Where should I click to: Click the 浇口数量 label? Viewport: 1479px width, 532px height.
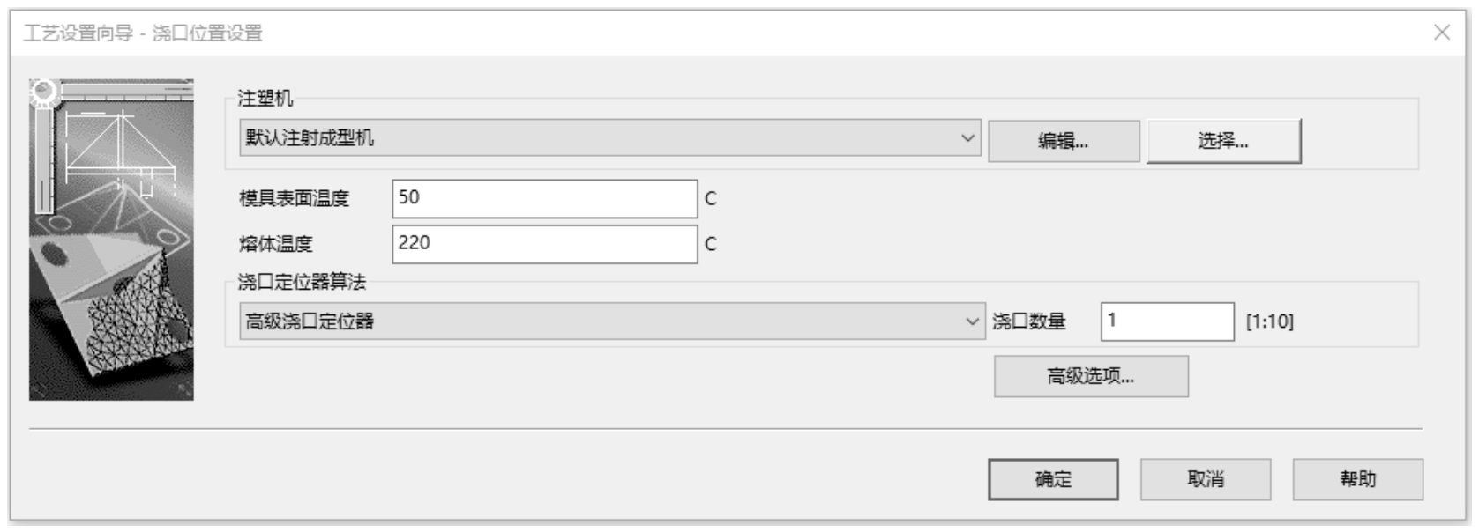click(1029, 321)
